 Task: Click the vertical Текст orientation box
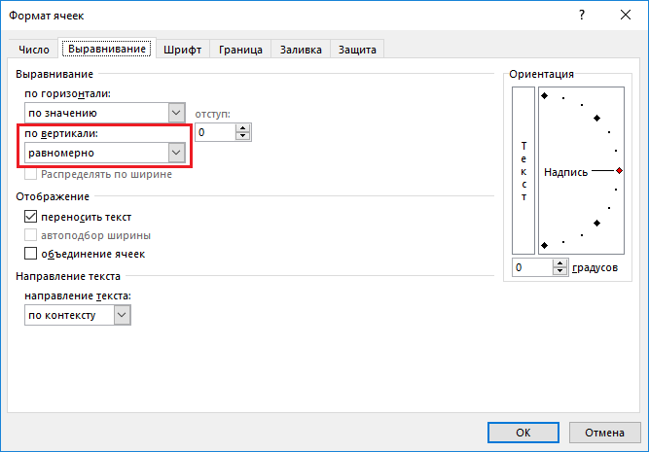coord(523,170)
